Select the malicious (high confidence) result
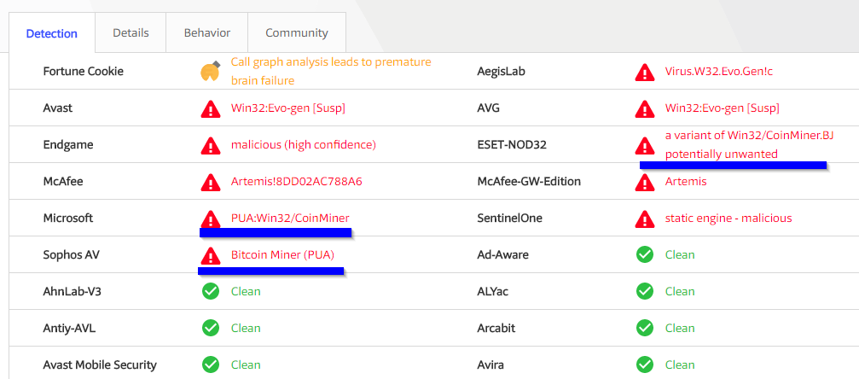 pos(304,145)
